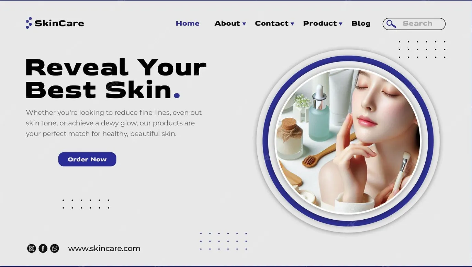472x267 pixels.
Task: Expand the Product dropdown arrow
Action: coord(340,24)
